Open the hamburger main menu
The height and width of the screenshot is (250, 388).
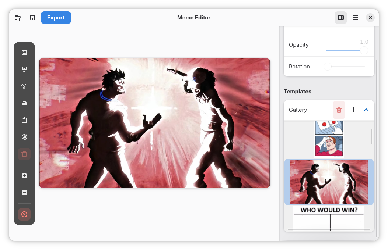click(x=356, y=18)
